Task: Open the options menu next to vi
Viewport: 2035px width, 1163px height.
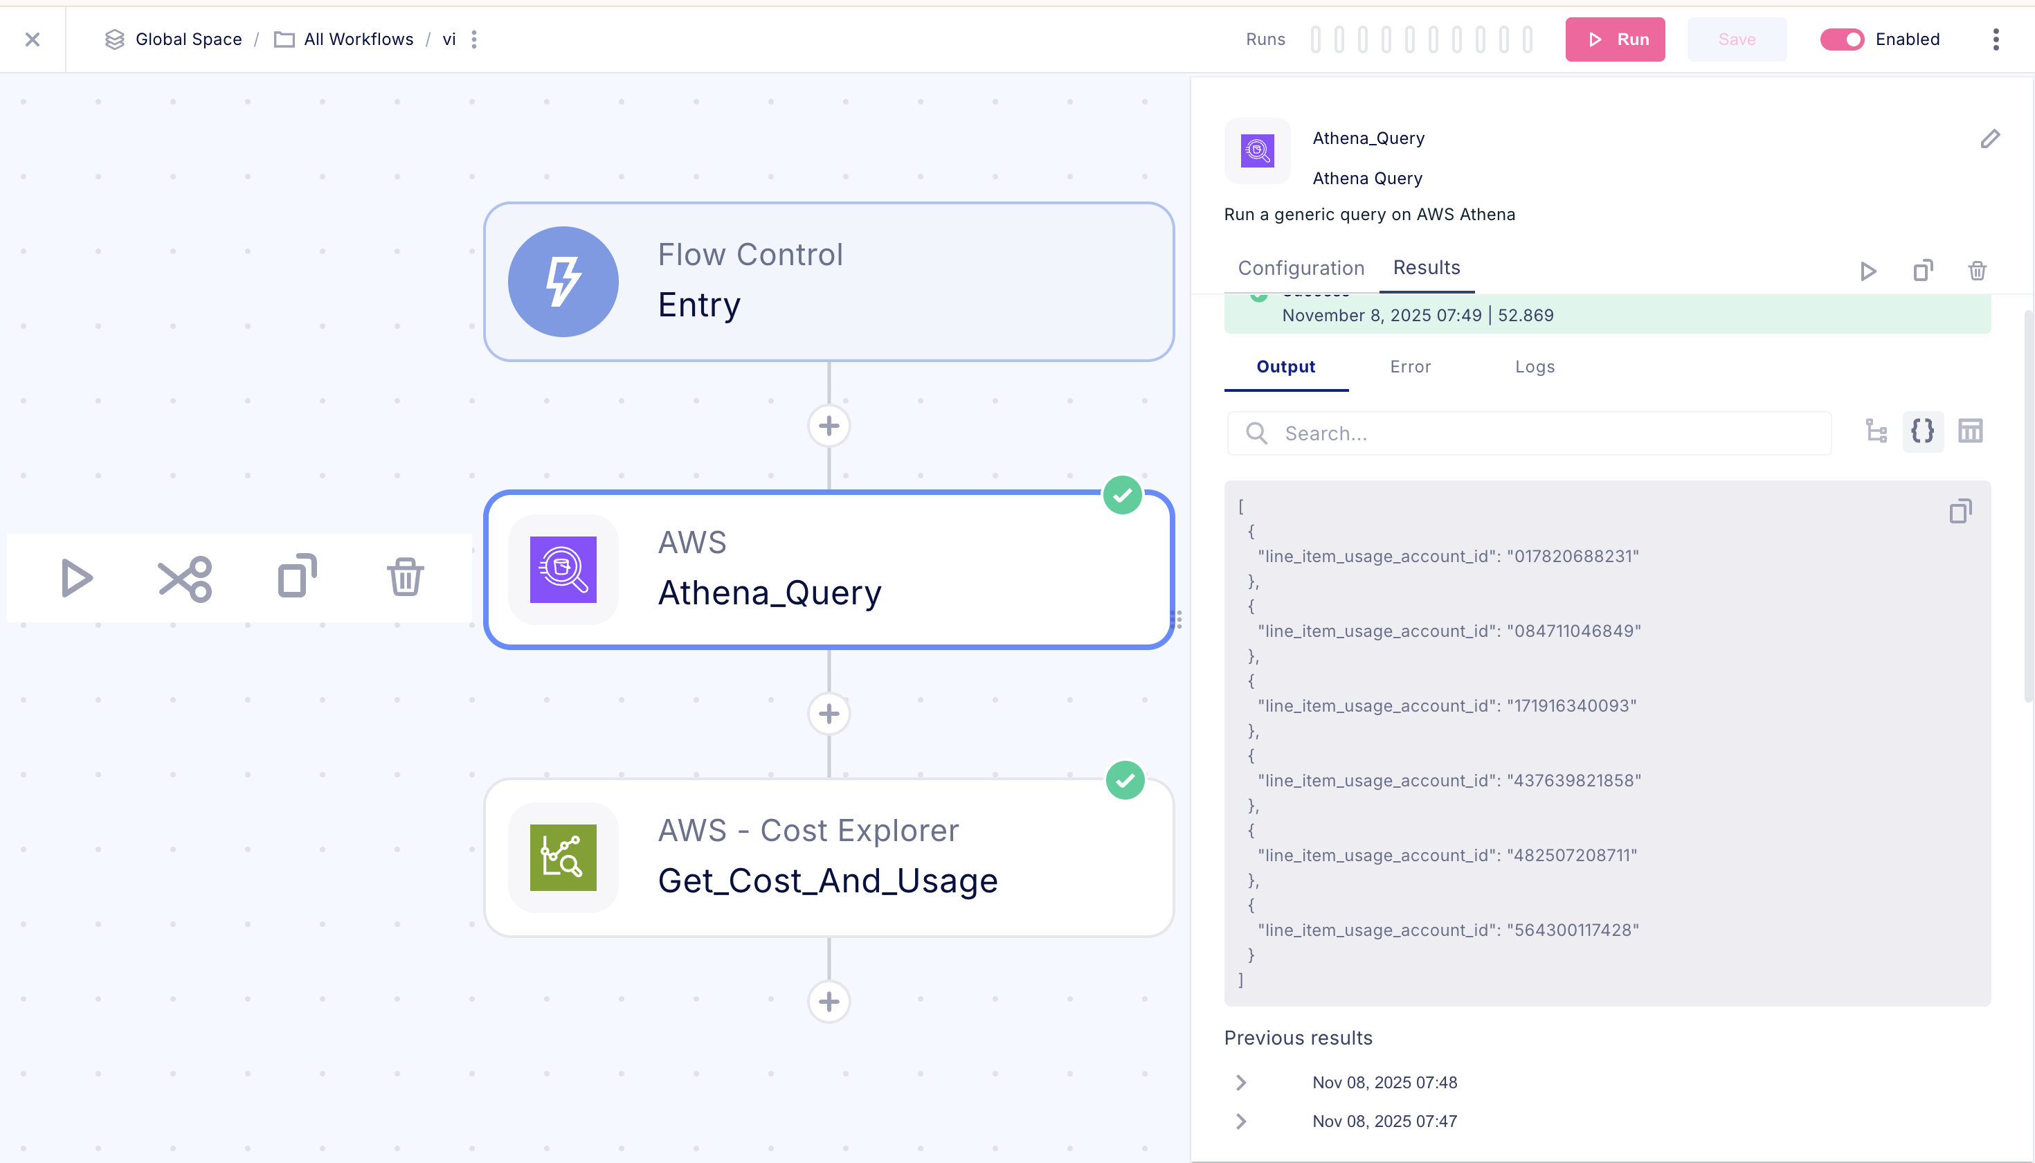Action: click(474, 39)
